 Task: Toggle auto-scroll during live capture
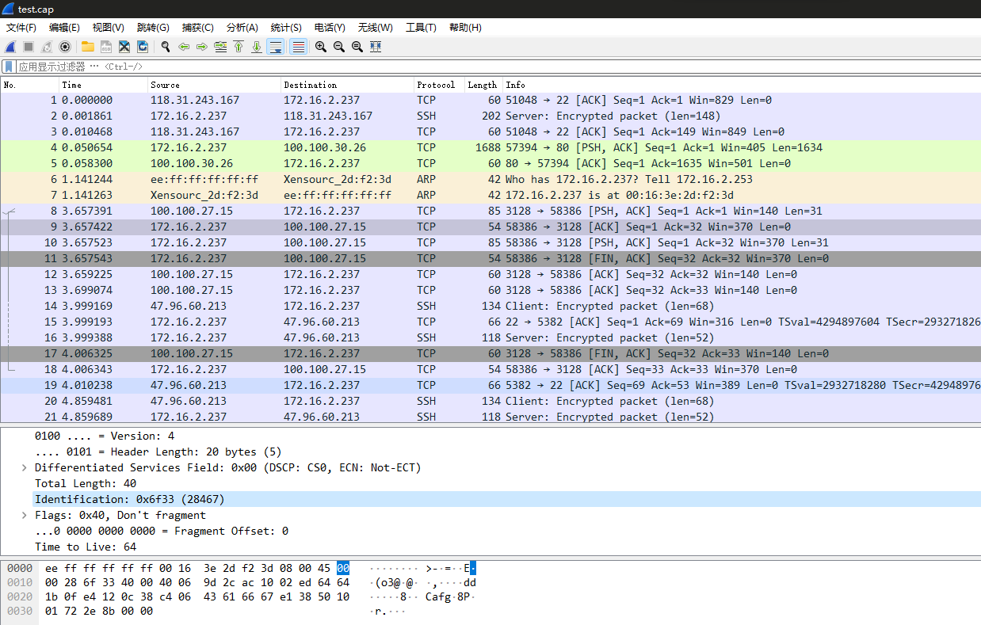pos(276,47)
